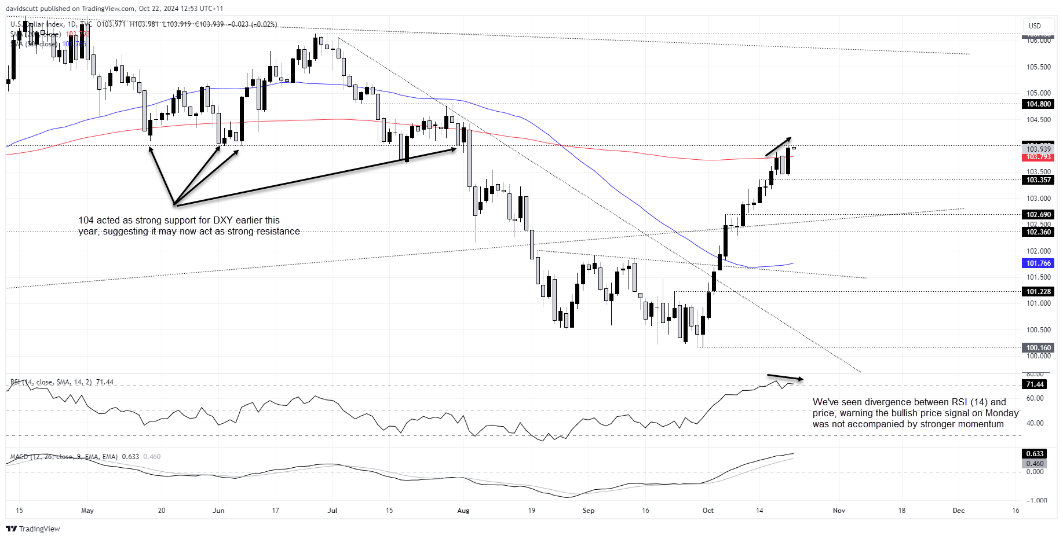This screenshot has width=1063, height=539.
Task: Click the 104.500 tick on price scale
Action: [x=1038, y=120]
